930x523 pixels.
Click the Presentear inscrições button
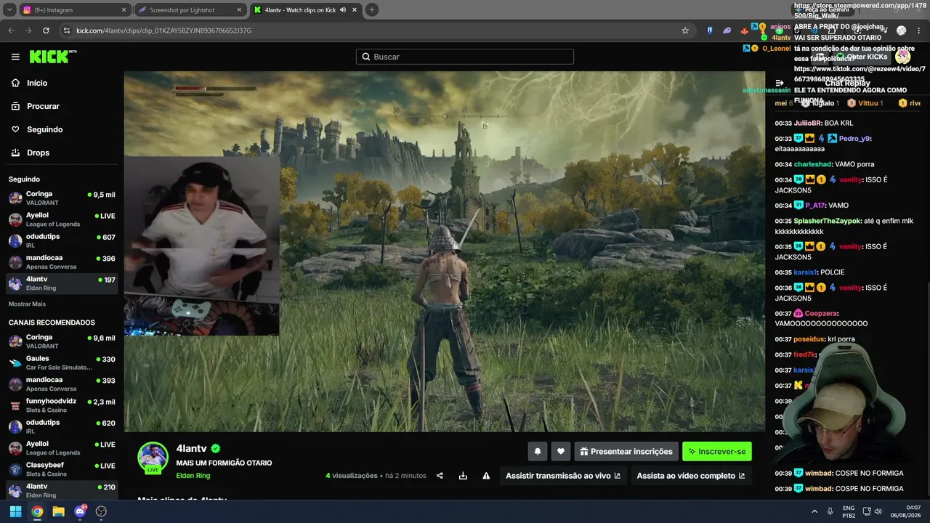point(626,451)
